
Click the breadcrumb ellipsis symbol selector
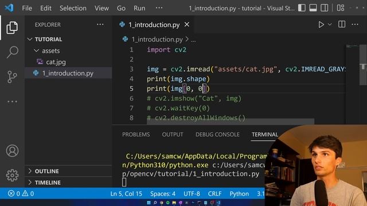pos(193,39)
